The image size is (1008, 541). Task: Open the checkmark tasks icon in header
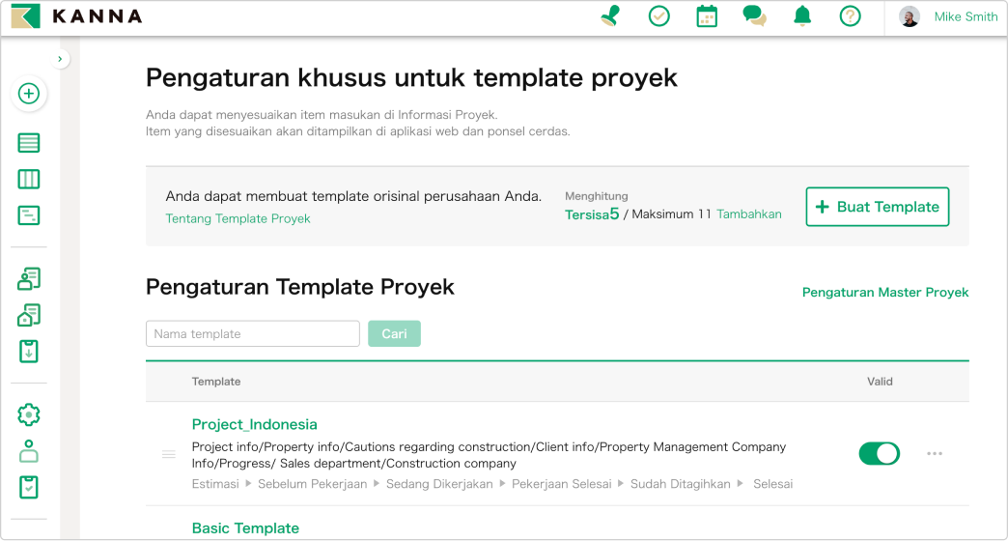click(658, 16)
